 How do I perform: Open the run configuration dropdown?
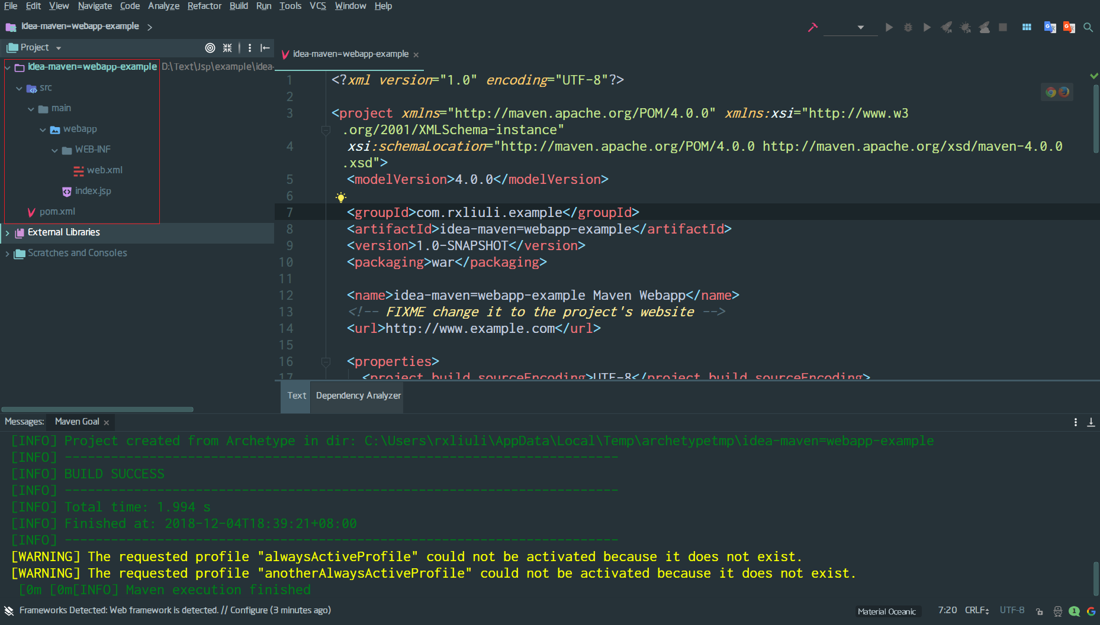pos(851,27)
